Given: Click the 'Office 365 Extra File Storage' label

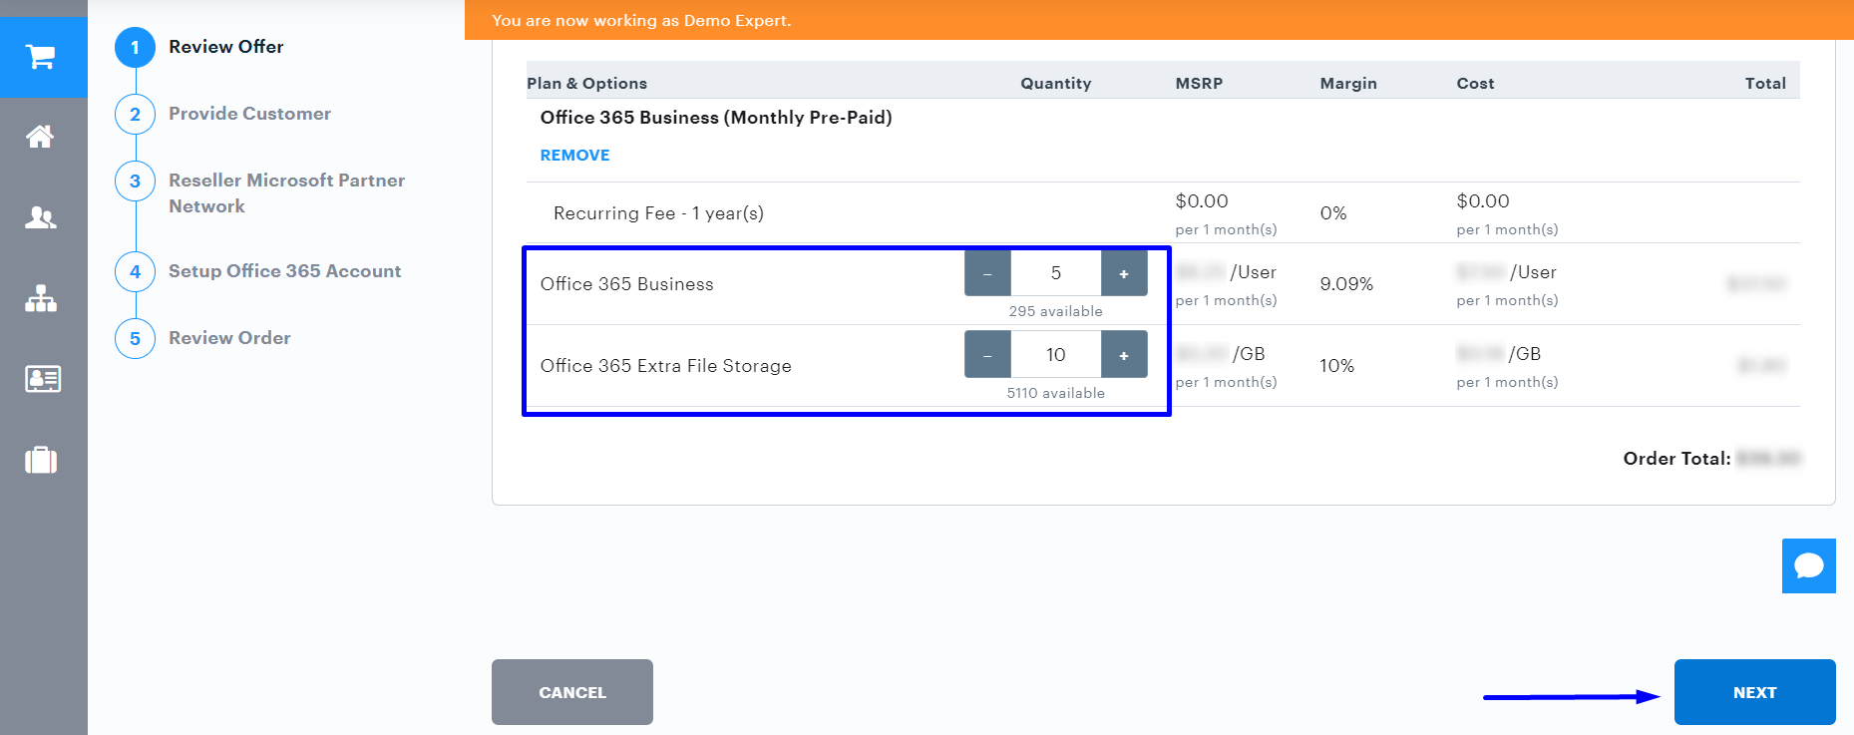Looking at the screenshot, I should pyautogui.click(x=665, y=366).
